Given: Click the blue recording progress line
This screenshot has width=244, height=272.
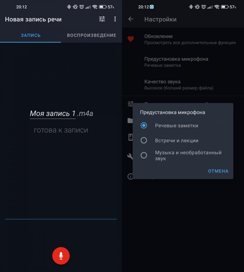Looking at the screenshot, I should (61, 219).
